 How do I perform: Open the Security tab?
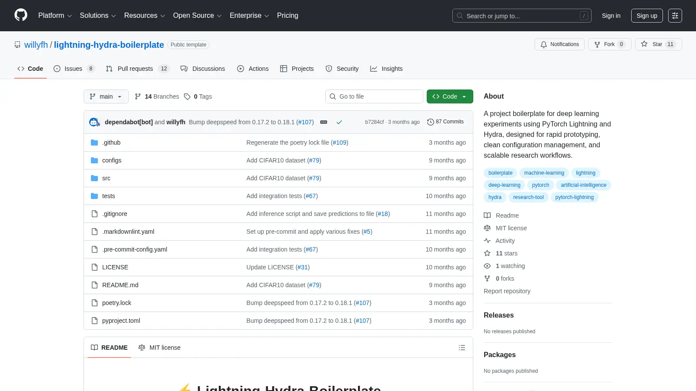342,69
